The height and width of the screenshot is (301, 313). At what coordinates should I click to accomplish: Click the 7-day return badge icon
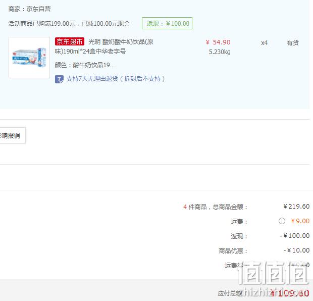[x=59, y=79]
